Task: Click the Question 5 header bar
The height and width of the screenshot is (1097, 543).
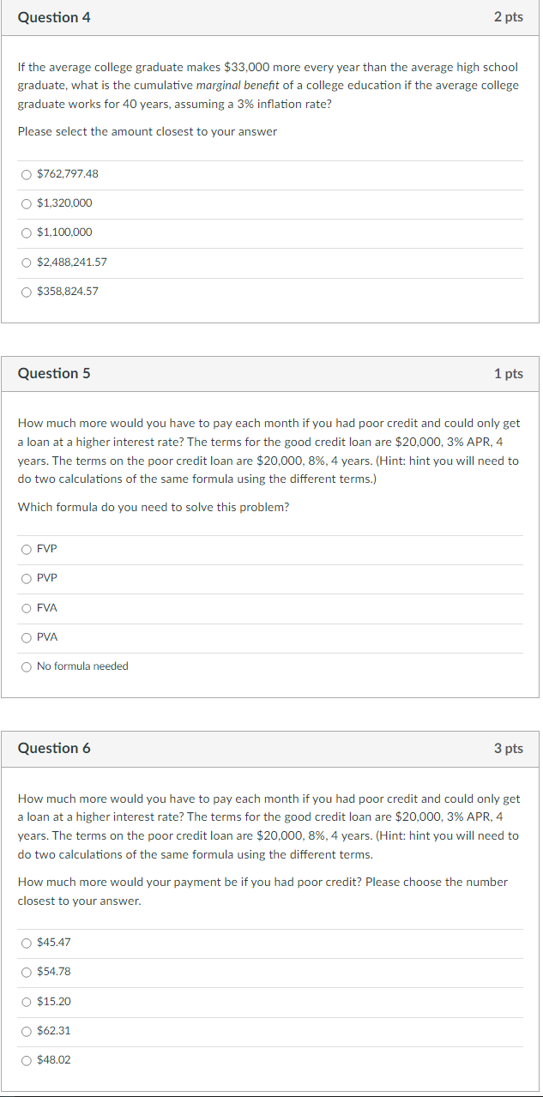Action: pos(54,373)
